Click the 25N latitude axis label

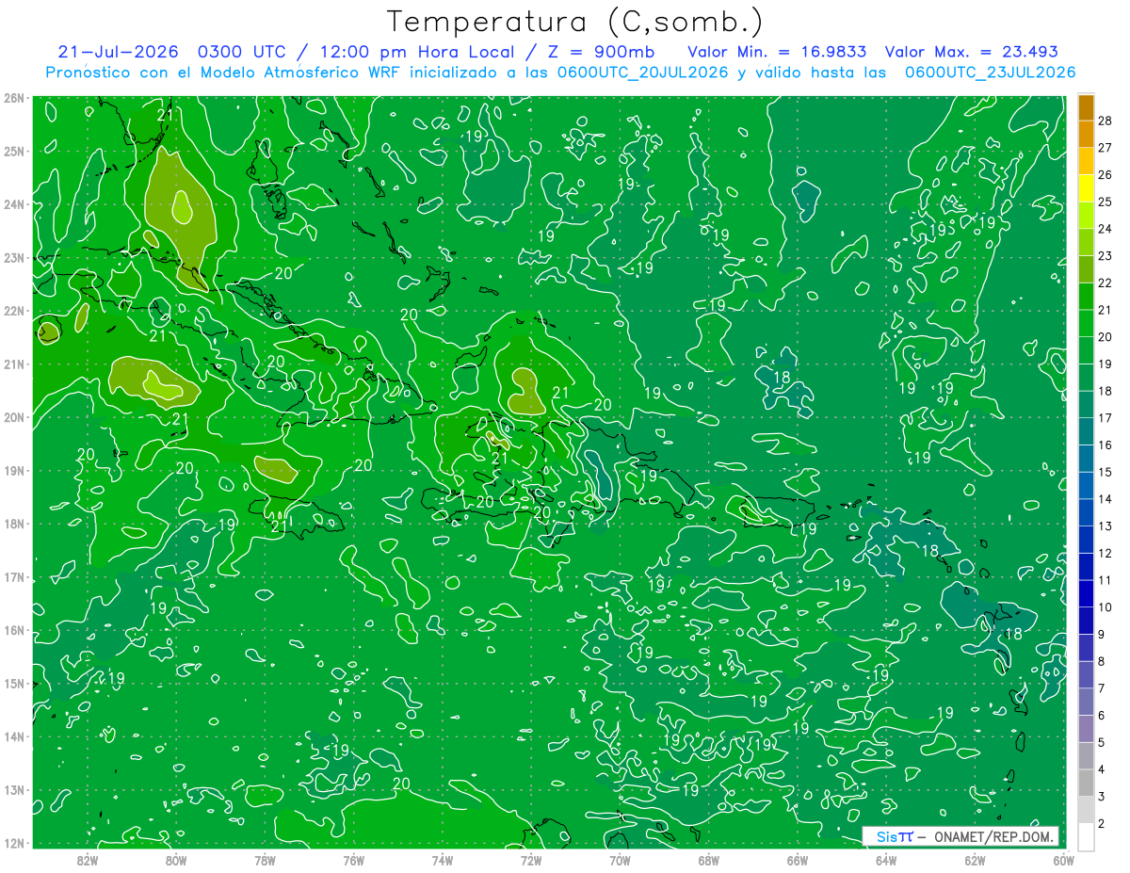(x=13, y=151)
